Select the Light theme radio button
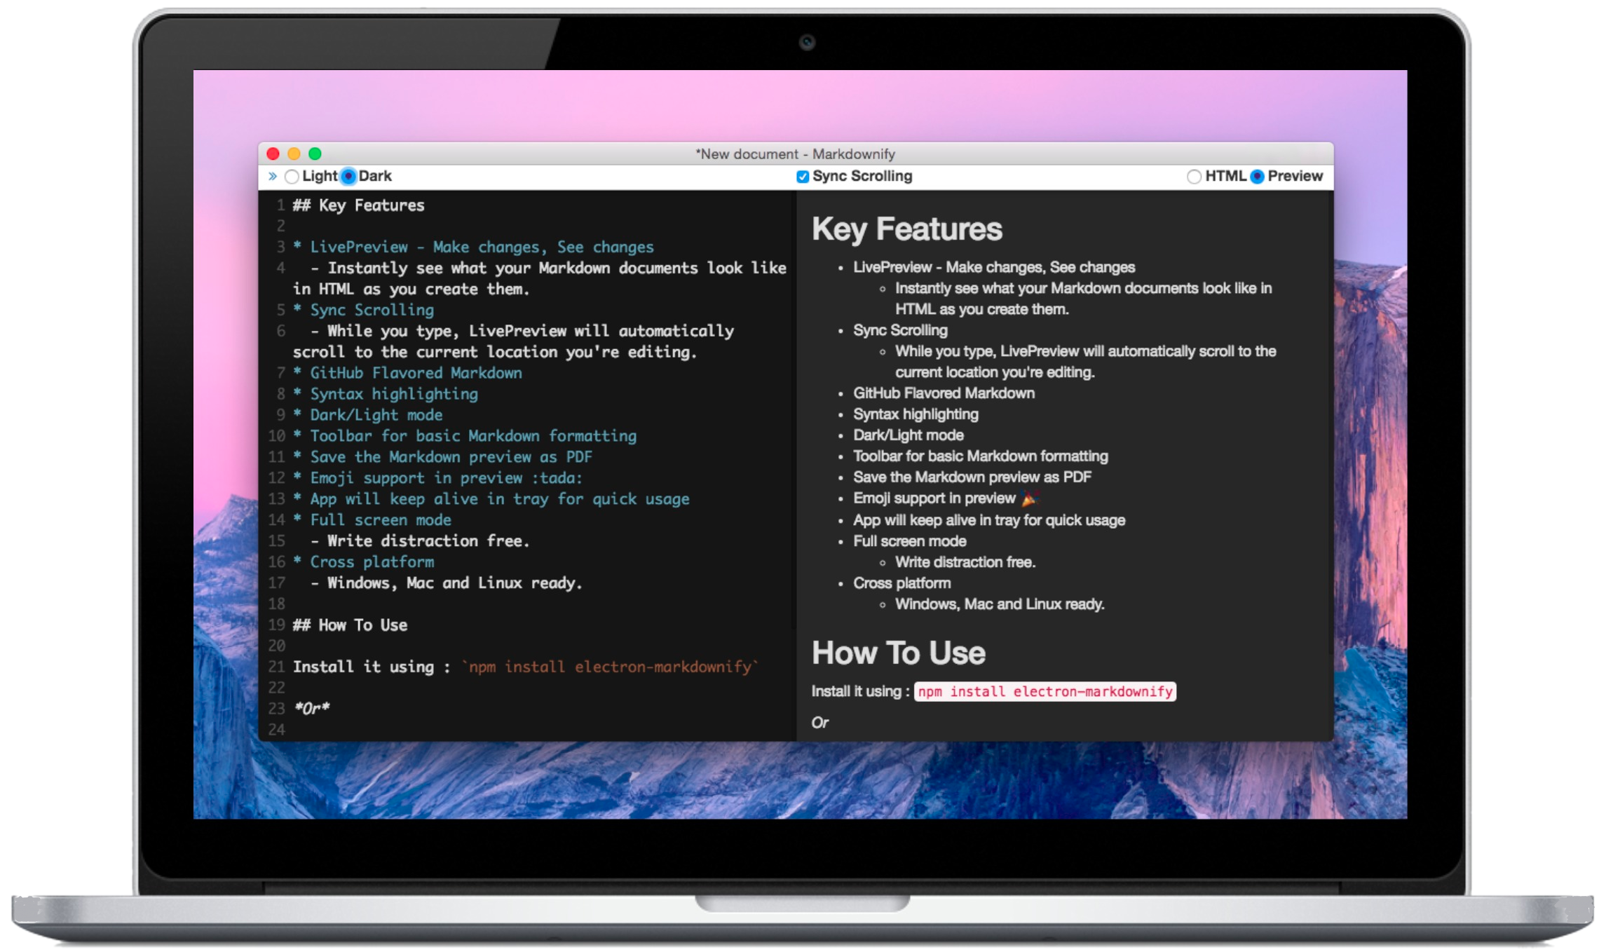The width and height of the screenshot is (1606, 952). pyautogui.click(x=292, y=177)
